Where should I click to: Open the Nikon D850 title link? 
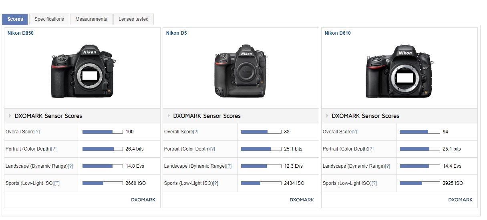coord(20,33)
